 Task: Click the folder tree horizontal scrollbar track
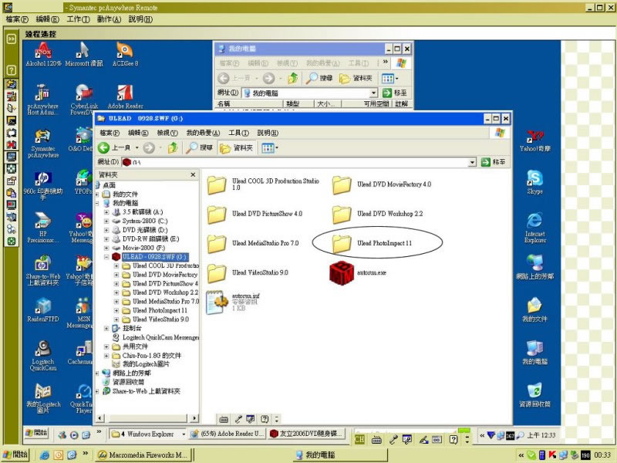147,418
